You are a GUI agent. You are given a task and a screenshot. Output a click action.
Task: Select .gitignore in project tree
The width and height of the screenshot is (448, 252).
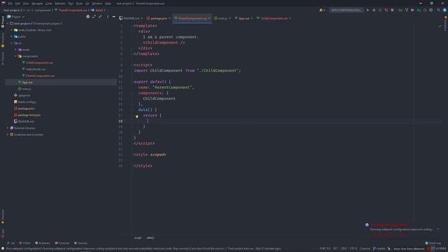(x=24, y=95)
